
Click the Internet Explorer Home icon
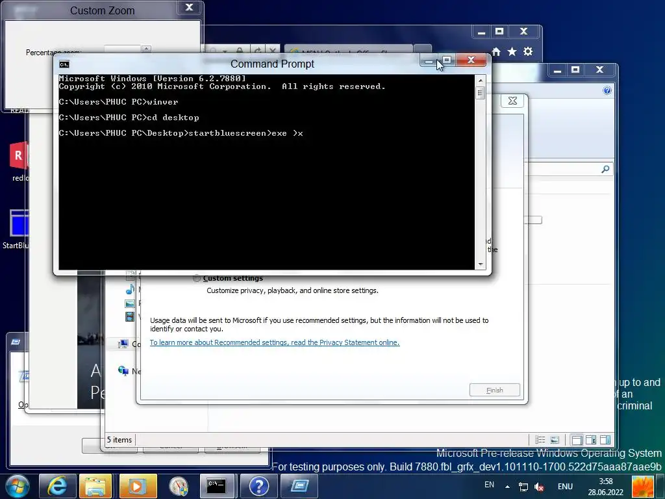(496, 52)
